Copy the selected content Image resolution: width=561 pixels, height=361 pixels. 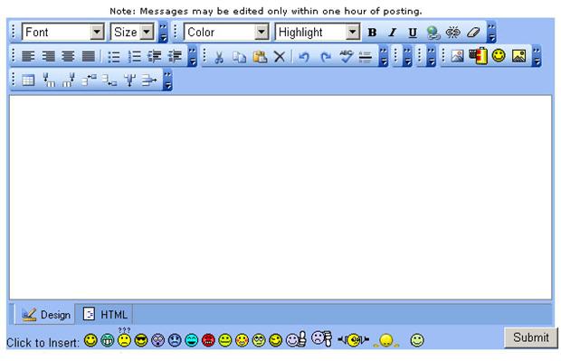coord(239,56)
